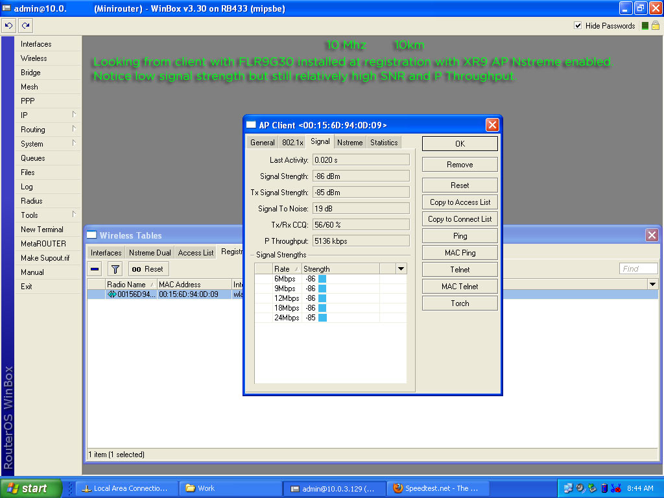Switch to General tab in AP Client dialog
664x498 pixels.
tap(262, 143)
